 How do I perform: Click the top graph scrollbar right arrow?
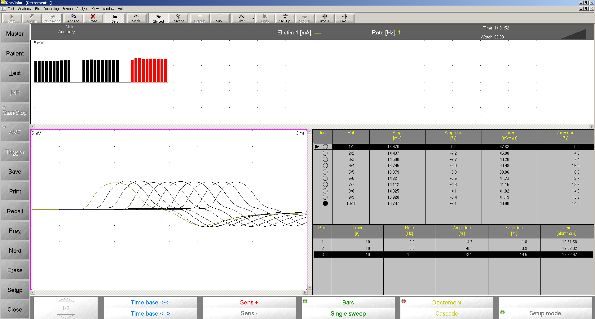pos(592,127)
